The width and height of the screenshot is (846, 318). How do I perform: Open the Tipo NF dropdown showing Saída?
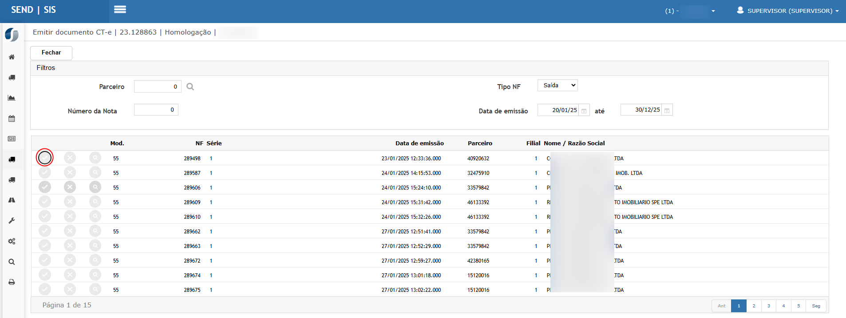557,85
